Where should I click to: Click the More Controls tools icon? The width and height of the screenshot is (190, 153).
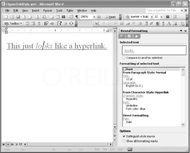[182, 24]
